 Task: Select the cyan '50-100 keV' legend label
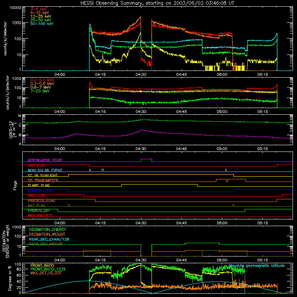[x=42, y=24]
